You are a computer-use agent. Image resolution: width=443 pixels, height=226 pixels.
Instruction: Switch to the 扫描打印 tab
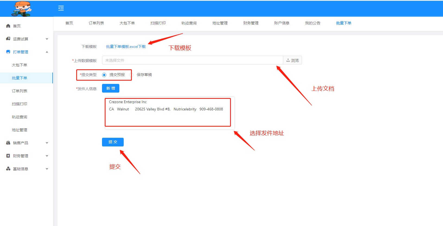[x=158, y=23]
